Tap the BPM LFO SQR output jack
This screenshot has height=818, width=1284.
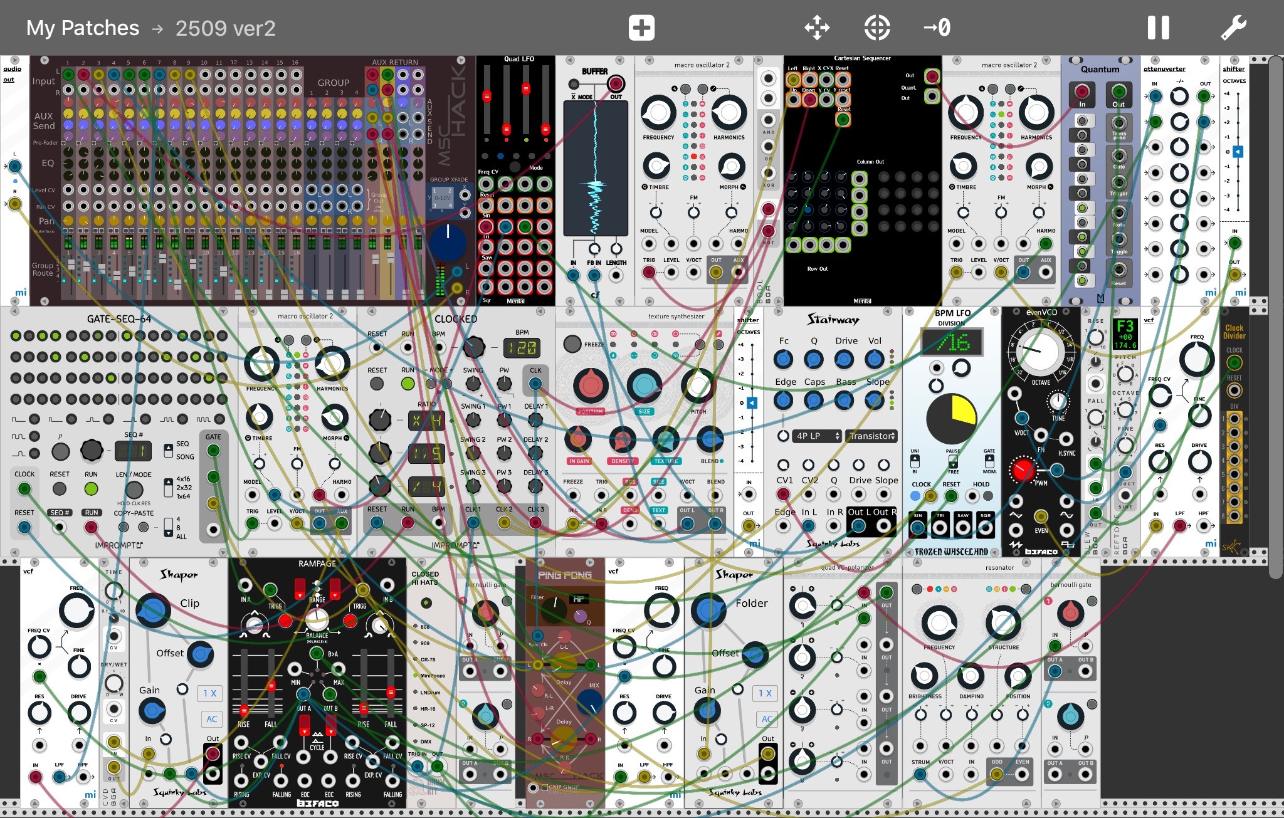pos(986,528)
